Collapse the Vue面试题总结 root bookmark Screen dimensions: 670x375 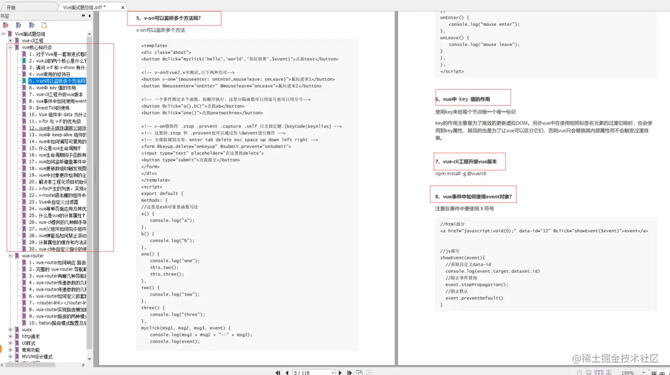click(3, 34)
